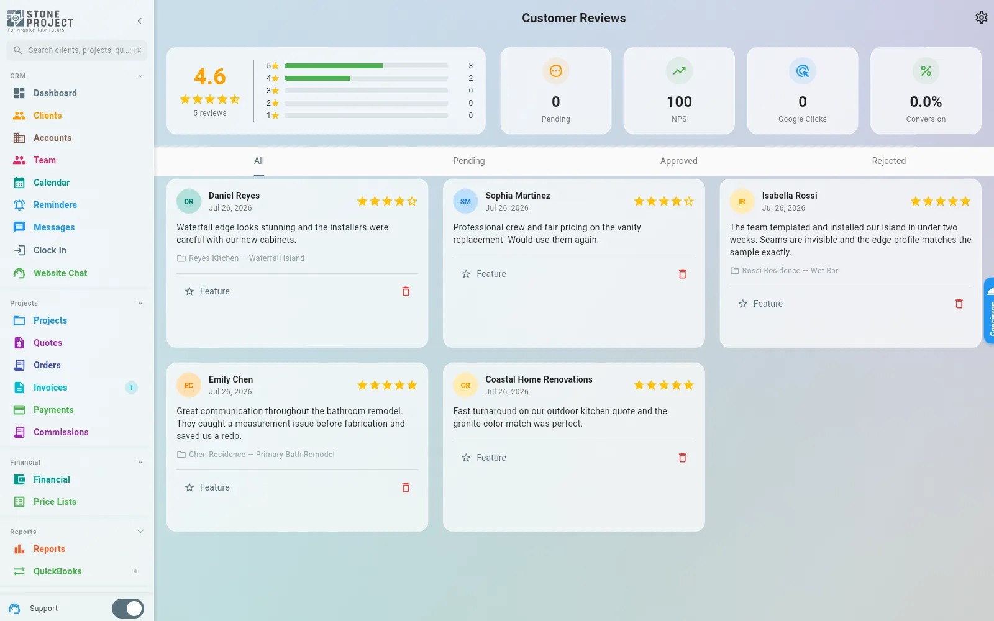Screen dimensions: 994x621
Task: Click the Dashboard grid icon
Action: (19, 93)
